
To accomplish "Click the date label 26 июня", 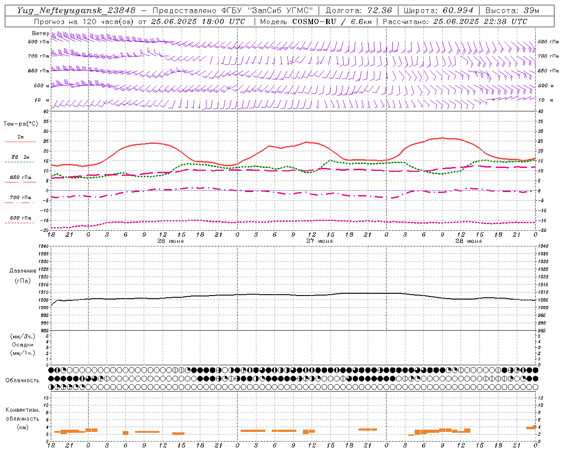I will pos(170,241).
